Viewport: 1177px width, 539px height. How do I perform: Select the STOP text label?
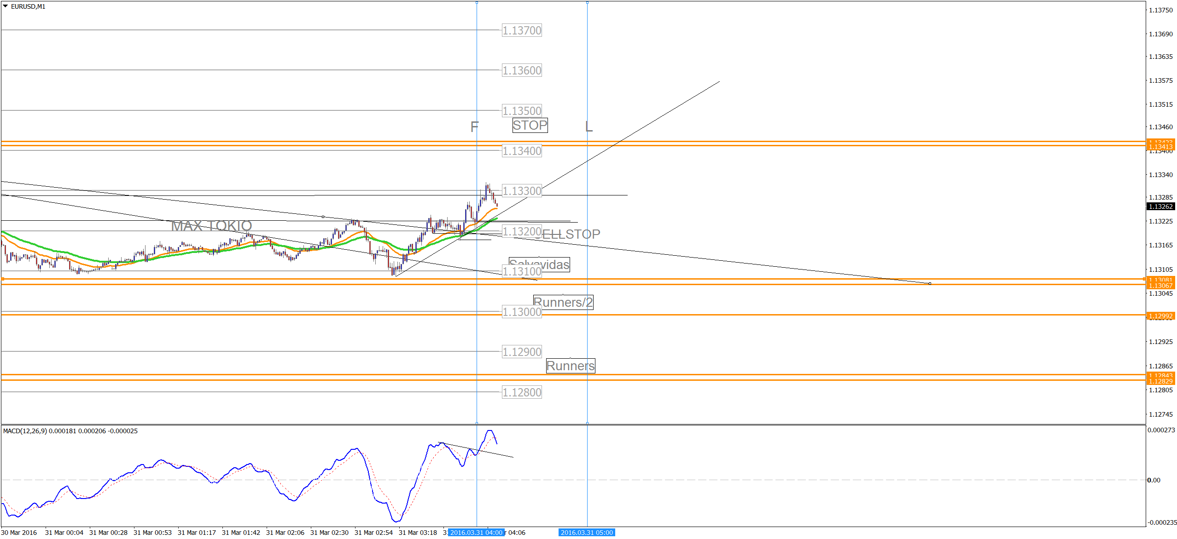pyautogui.click(x=530, y=125)
